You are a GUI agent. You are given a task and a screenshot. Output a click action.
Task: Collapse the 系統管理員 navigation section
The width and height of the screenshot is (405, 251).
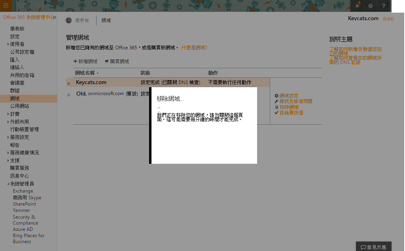click(x=8, y=184)
